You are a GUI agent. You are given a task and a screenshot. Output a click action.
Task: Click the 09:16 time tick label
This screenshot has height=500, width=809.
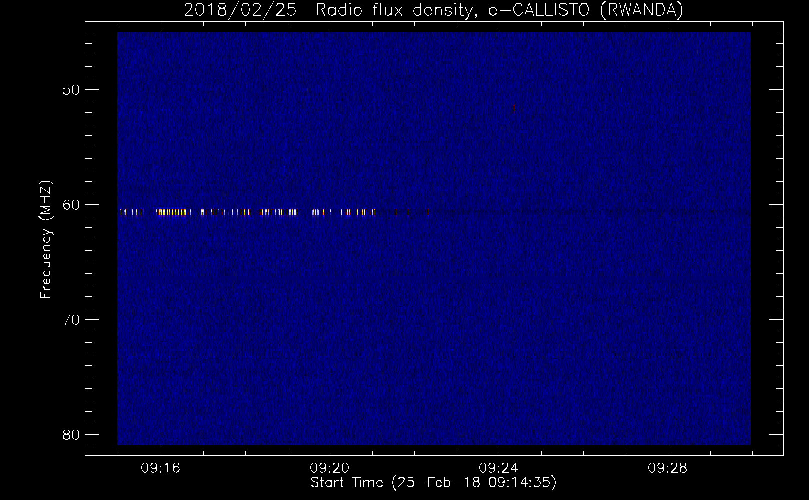[160, 468]
